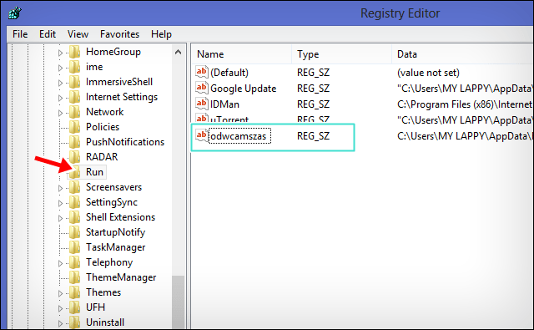Click the TaskManager folder icon
Screen dimensions: 534x330
click(74, 247)
